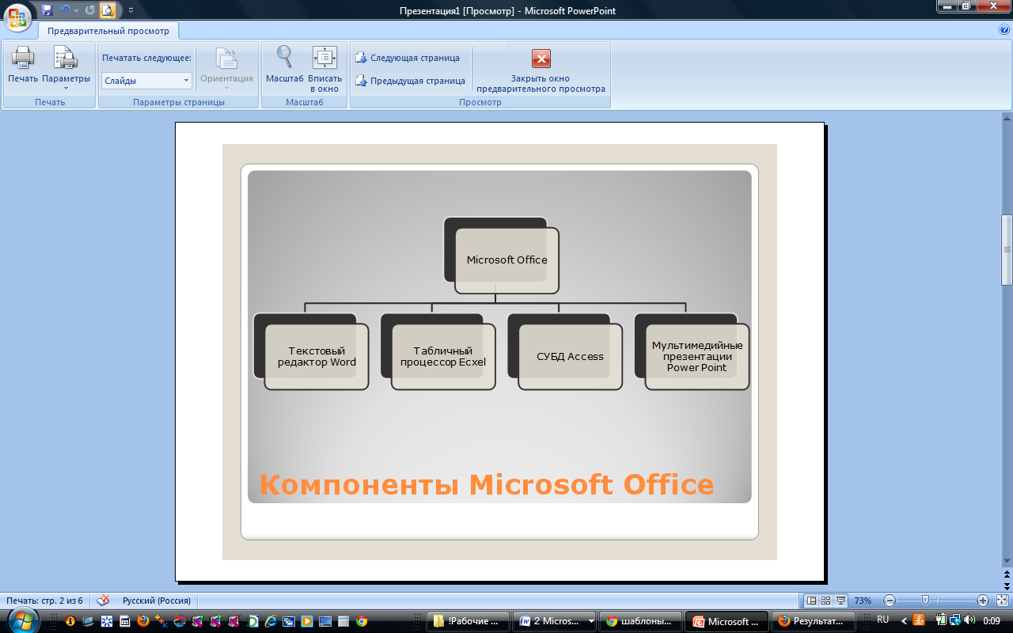Click the vertical scrollbar thumb
The image size is (1013, 633).
pos(1007,249)
